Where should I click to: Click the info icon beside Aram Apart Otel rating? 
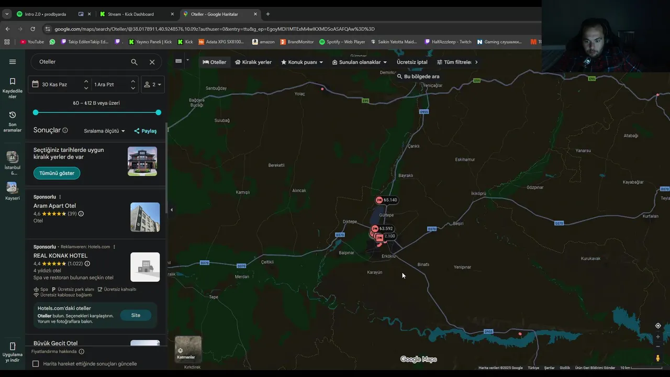tap(81, 214)
